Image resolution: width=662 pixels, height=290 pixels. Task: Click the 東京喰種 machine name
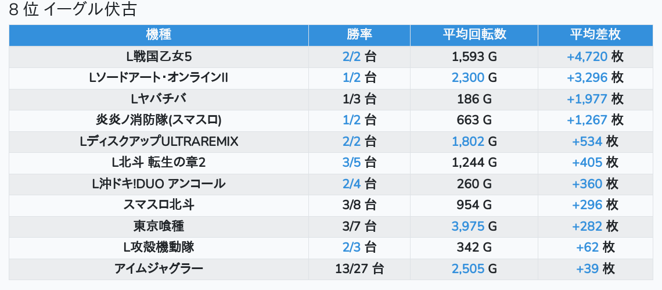coord(159,227)
